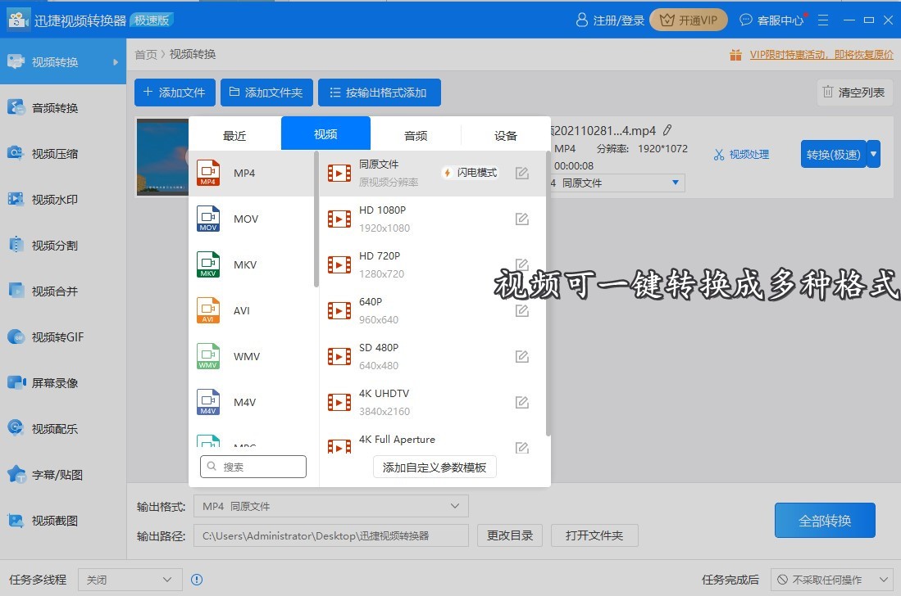
Task: Click 添加文件夹 button
Action: (266, 93)
